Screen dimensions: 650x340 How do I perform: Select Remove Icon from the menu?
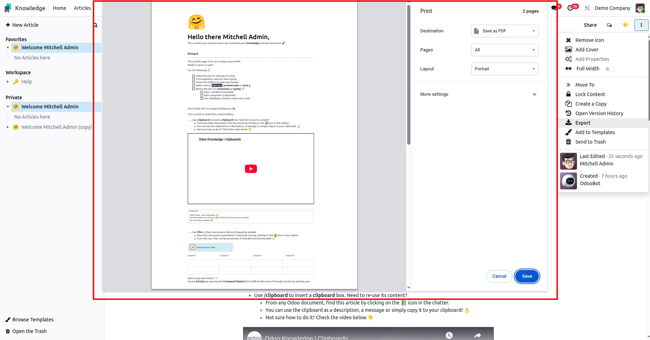pyautogui.click(x=603, y=40)
